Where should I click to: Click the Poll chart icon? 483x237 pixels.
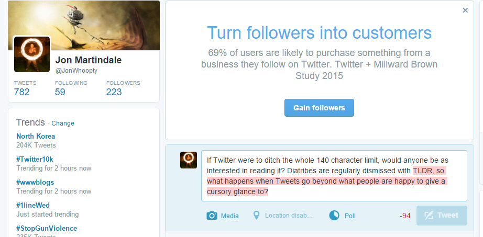click(x=334, y=216)
